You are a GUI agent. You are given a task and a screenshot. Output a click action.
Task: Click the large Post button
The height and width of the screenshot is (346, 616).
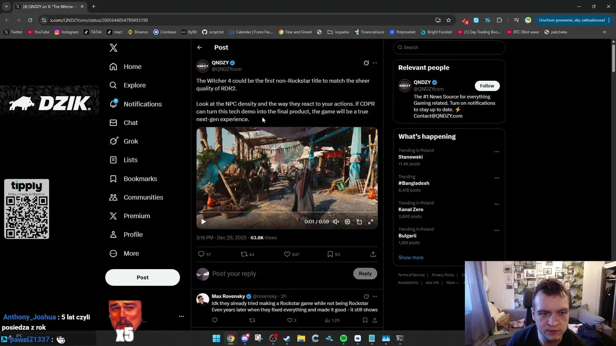(142, 277)
